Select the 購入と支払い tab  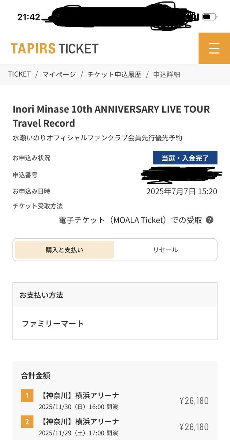pos(64,250)
